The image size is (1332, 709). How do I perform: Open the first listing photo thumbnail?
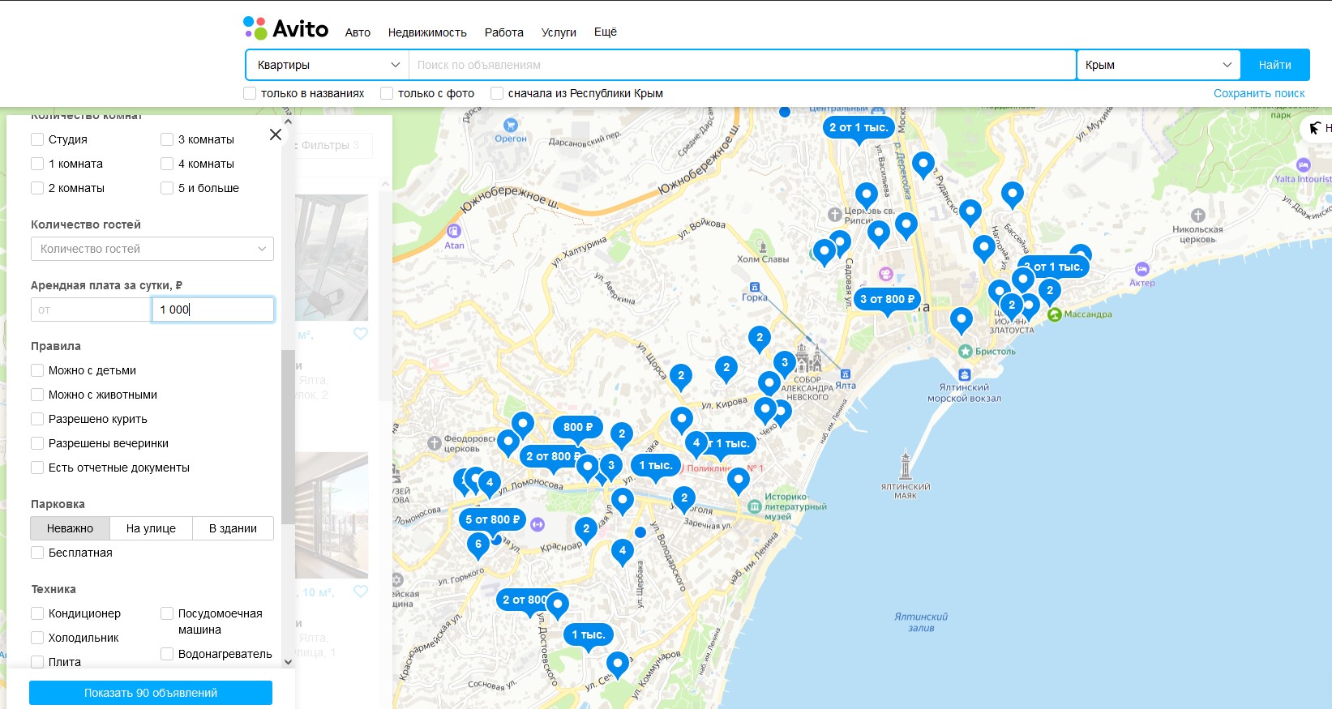tap(332, 258)
